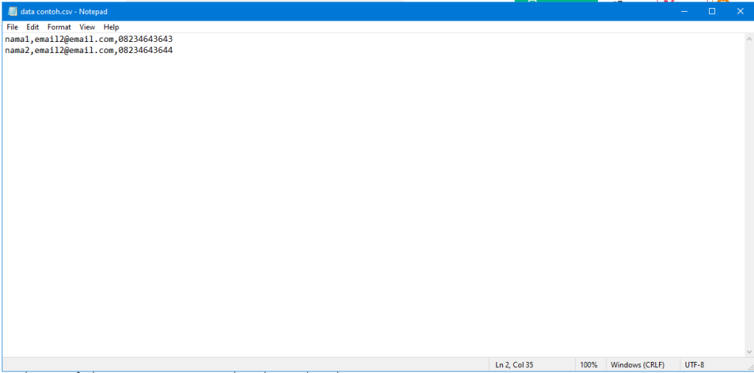Minimize the Notepad window
754x373 pixels.
pyautogui.click(x=684, y=11)
